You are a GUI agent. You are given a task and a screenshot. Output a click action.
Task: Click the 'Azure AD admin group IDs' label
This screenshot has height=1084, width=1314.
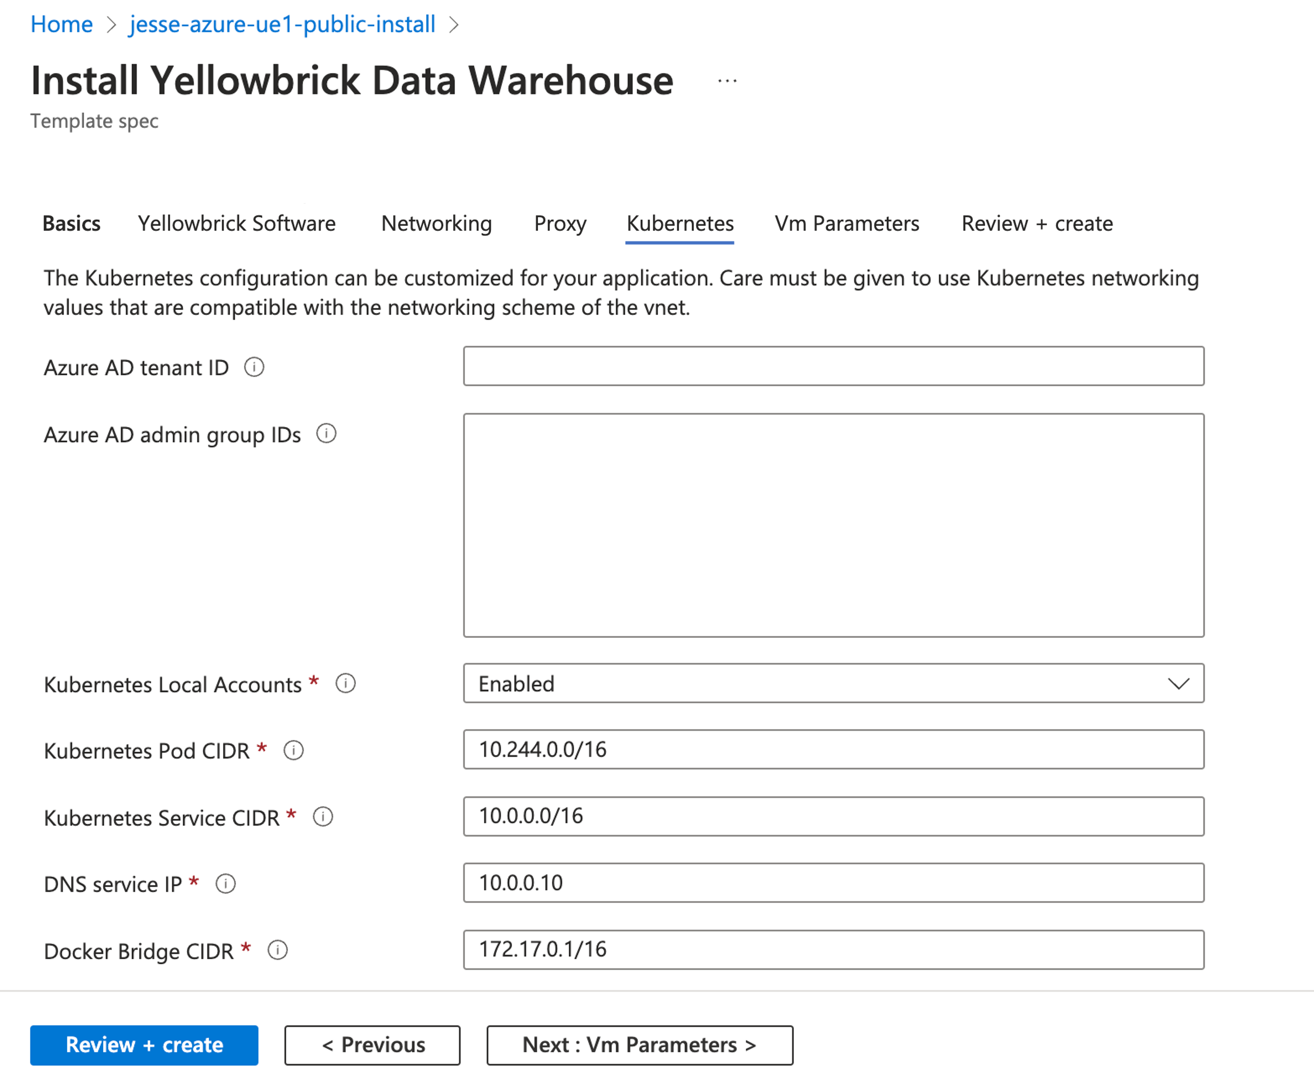172,435
